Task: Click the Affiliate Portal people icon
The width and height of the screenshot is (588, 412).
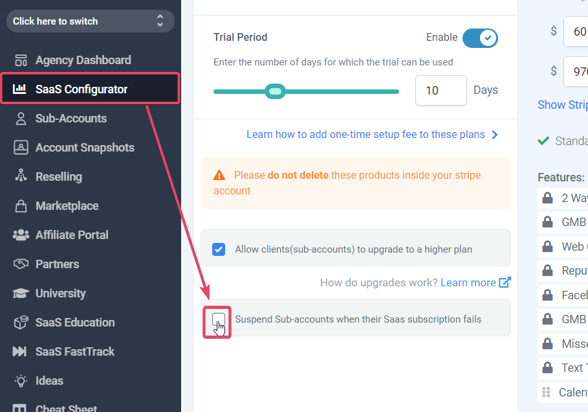Action: click(21, 235)
